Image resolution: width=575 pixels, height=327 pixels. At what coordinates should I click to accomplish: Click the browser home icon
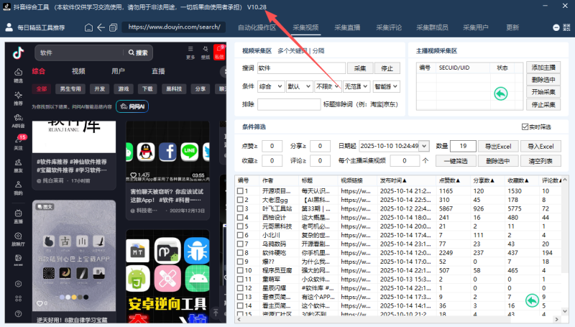(x=88, y=27)
